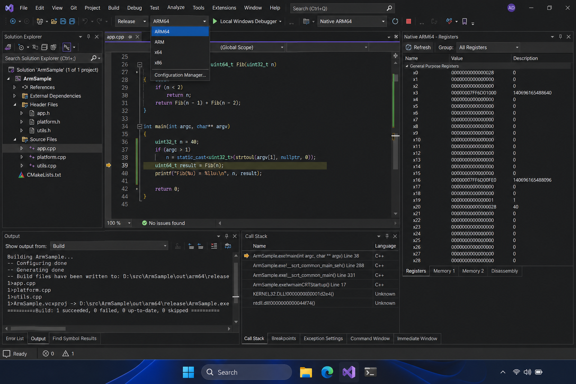Open the Native ARM64 debug target dropdown

coord(352,21)
